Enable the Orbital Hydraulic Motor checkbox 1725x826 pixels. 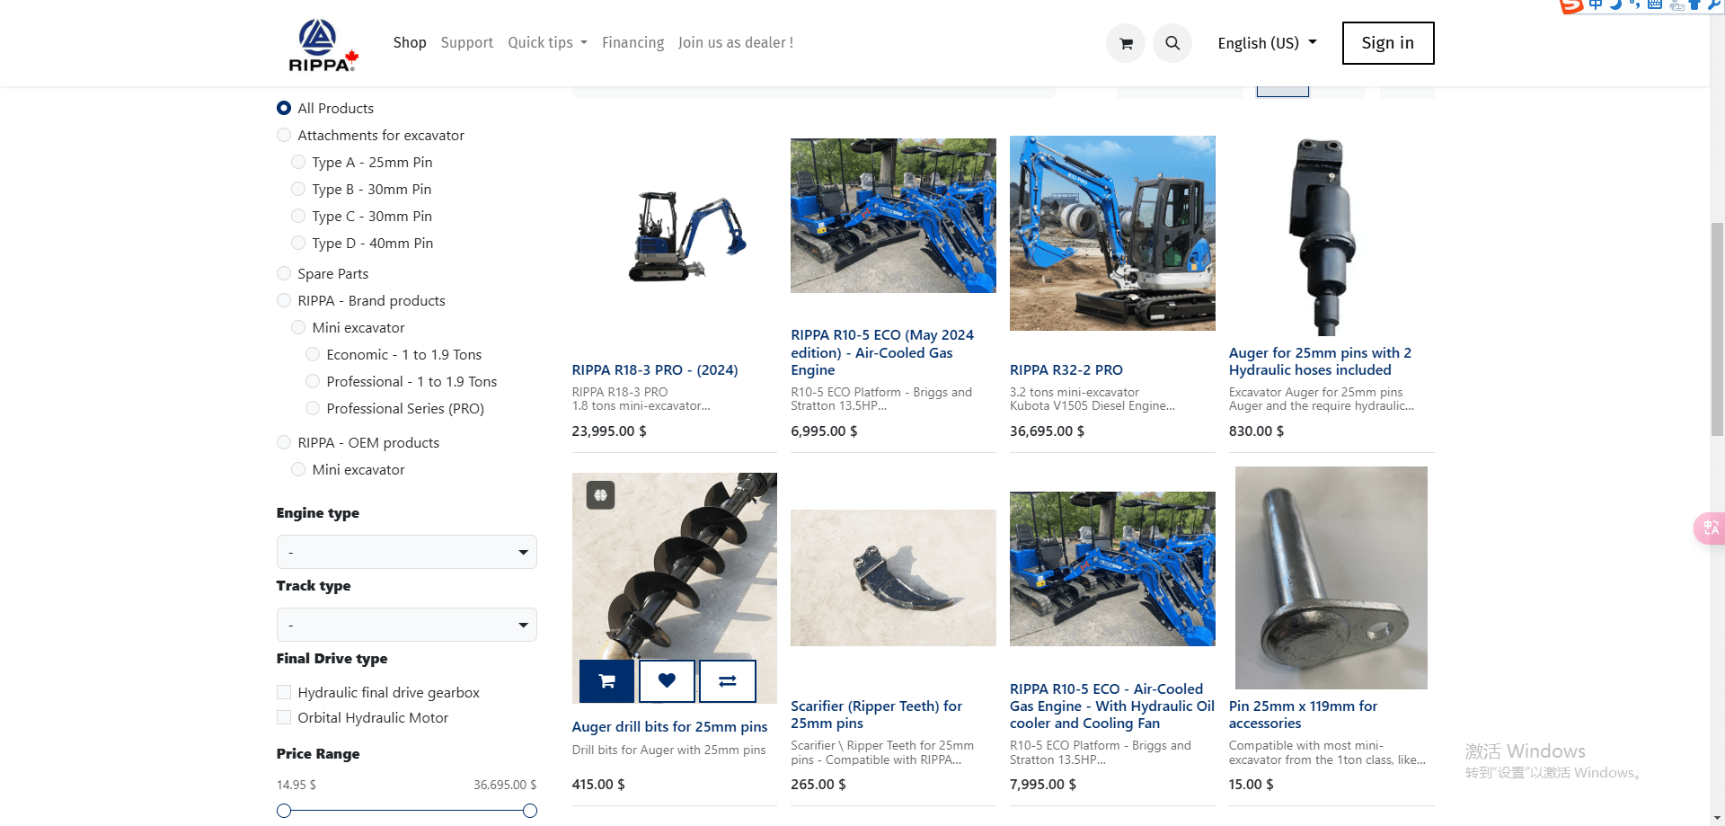[284, 717]
